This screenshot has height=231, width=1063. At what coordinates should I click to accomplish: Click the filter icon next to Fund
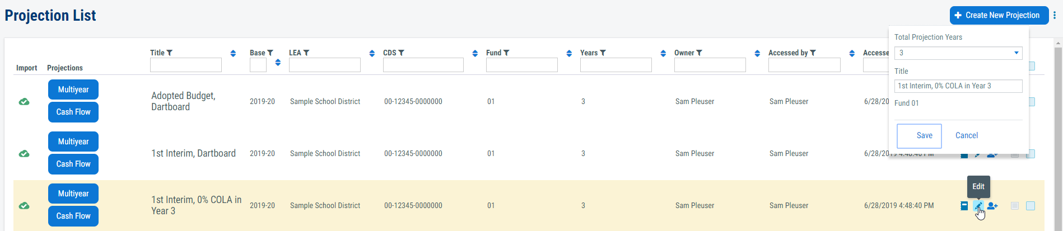pyautogui.click(x=506, y=53)
